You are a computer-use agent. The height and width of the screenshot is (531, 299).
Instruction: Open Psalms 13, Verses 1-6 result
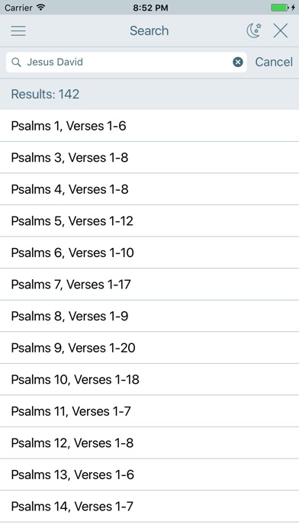point(149,475)
